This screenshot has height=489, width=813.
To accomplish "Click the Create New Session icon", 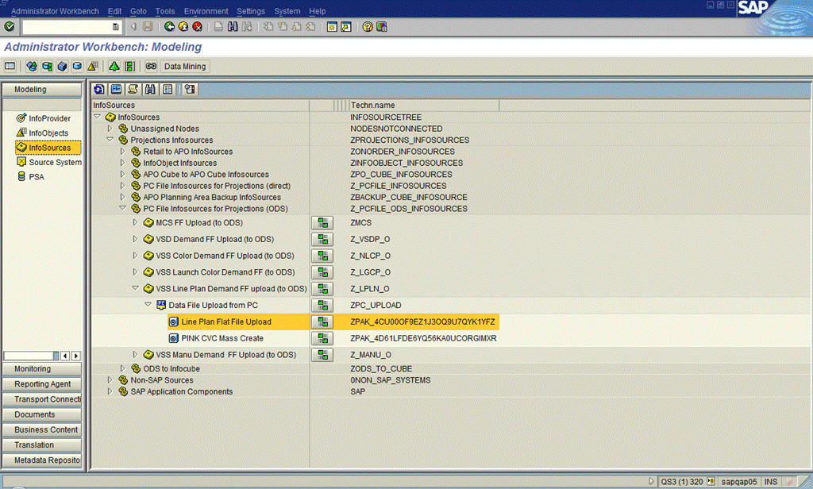I will coord(332,26).
